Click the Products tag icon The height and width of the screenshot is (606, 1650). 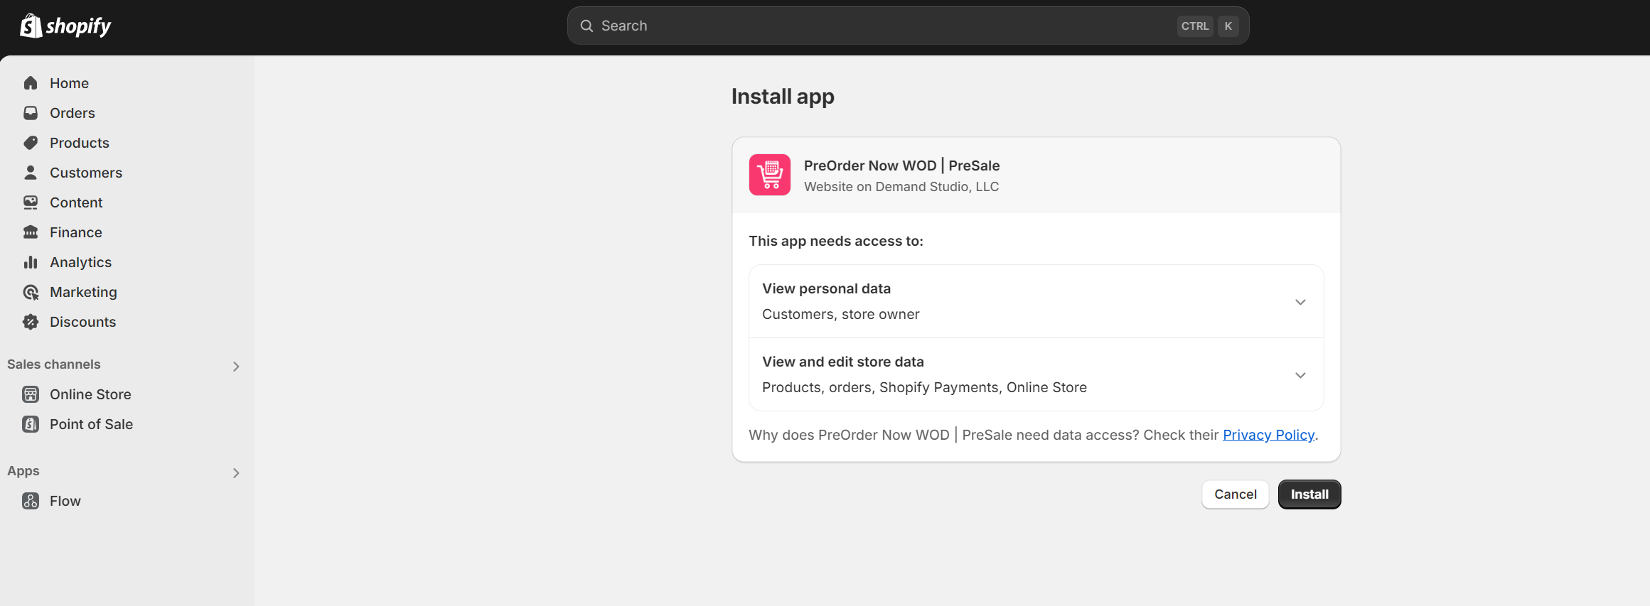(x=31, y=143)
